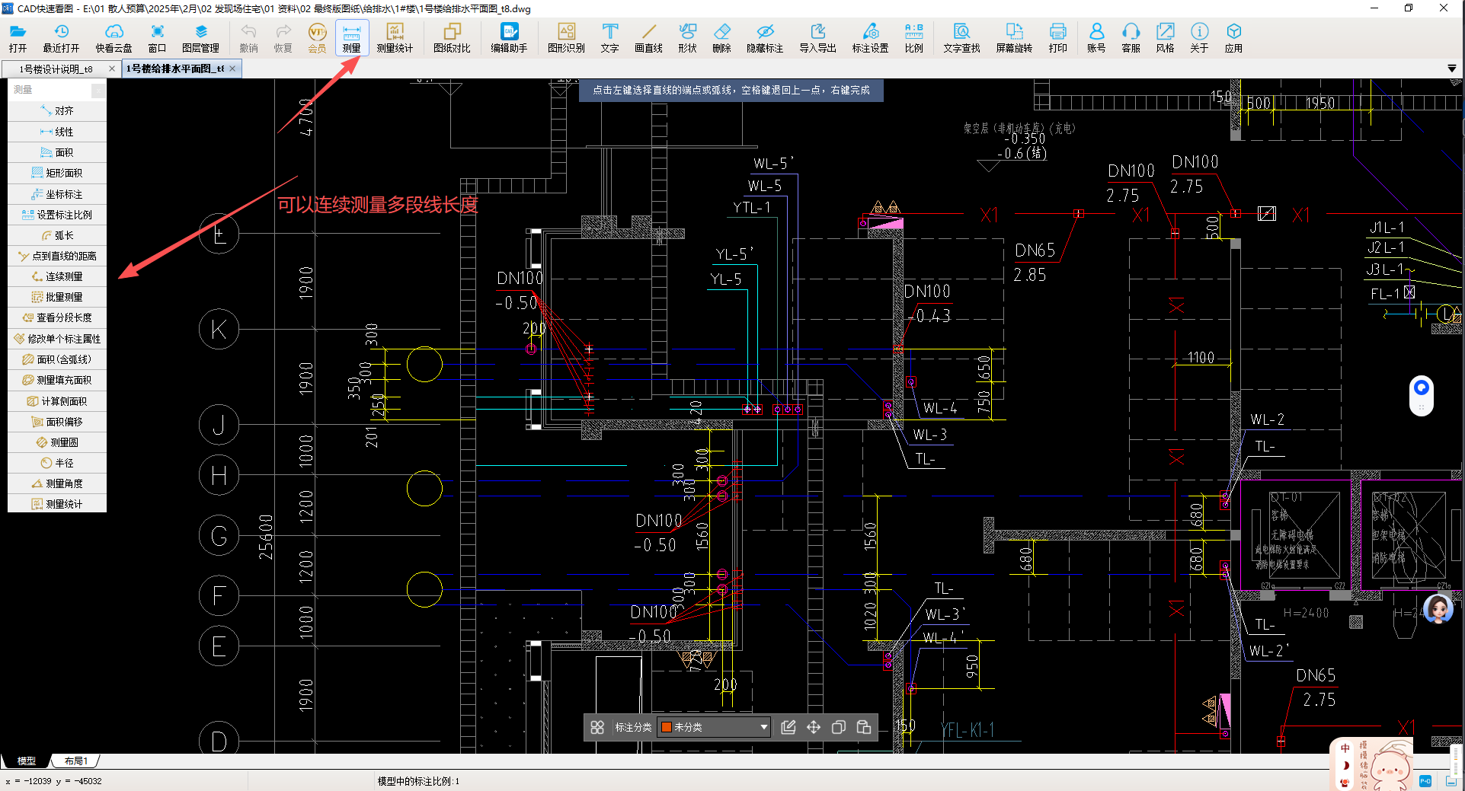The image size is (1465, 791).
Task: Switch to the 1号楼设计说明_t8 tab
Action: pyautogui.click(x=56, y=69)
